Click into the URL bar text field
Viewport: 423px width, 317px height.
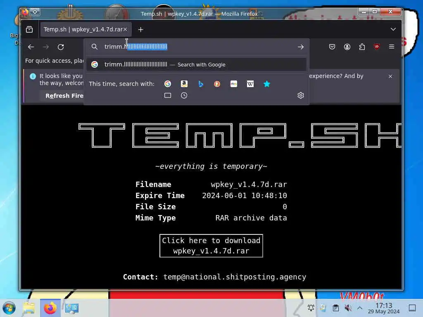(198, 47)
